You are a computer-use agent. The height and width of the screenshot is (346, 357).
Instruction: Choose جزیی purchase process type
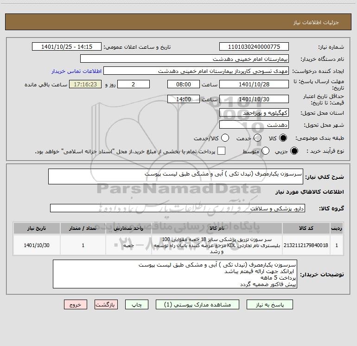point(294,151)
